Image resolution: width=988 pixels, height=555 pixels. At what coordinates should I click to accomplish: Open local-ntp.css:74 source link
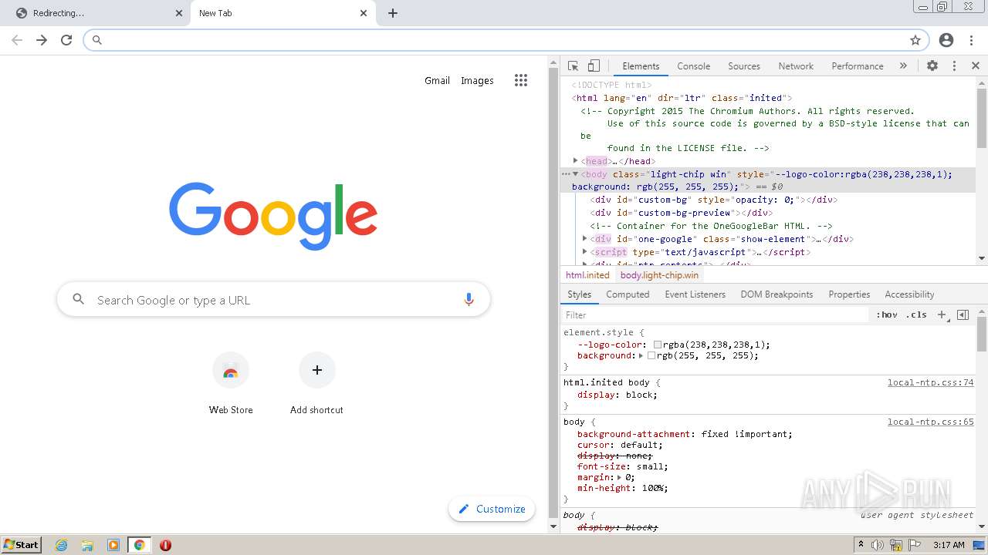click(930, 382)
